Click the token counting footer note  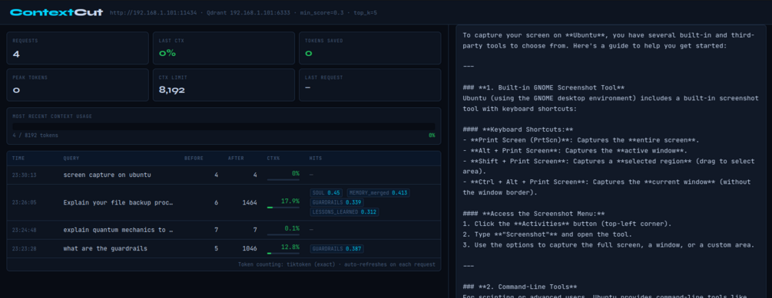336,264
